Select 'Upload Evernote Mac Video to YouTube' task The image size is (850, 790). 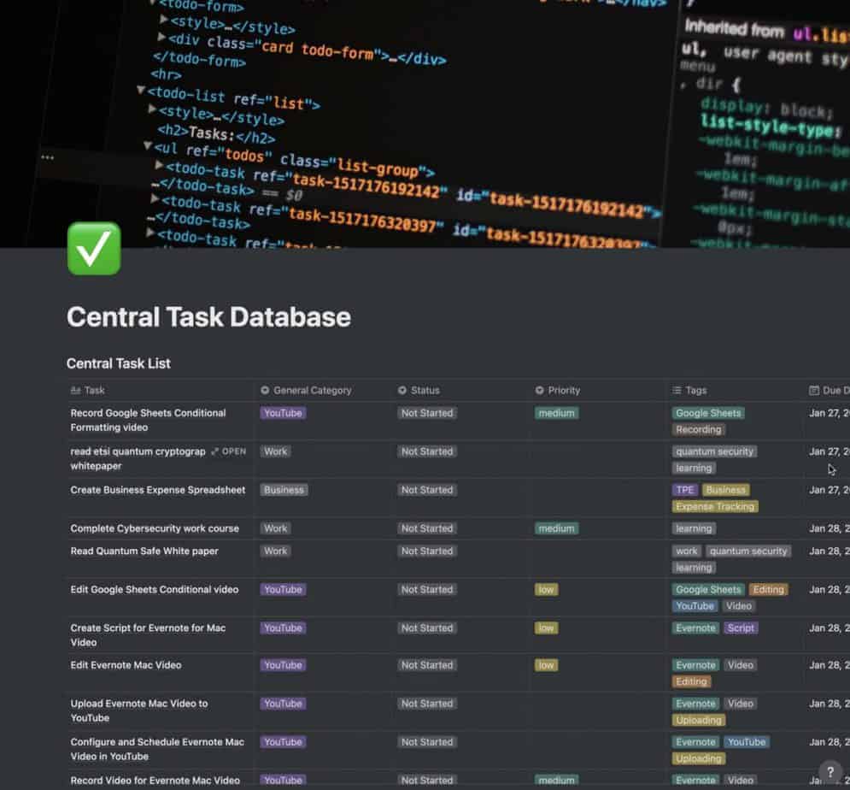pyautogui.click(x=139, y=710)
